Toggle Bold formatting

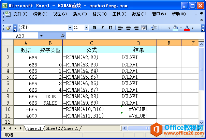click(94, 28)
